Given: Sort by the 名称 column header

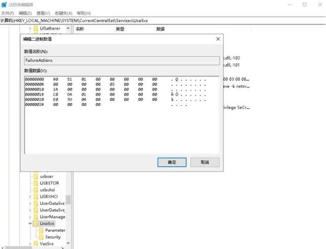Looking at the screenshot, I should tap(80, 29).
